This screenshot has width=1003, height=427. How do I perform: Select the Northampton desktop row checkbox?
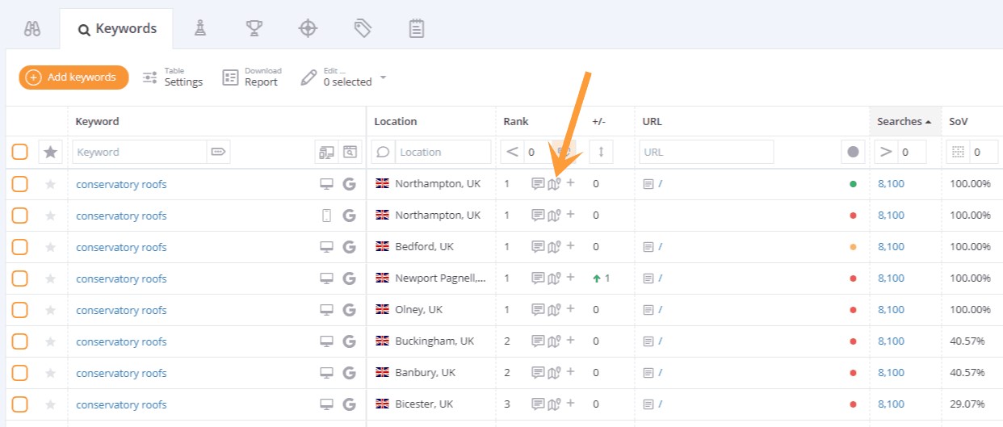[20, 184]
